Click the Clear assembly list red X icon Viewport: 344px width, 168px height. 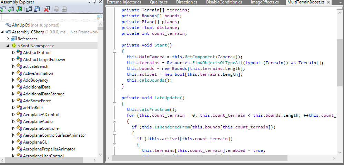click(x=47, y=9)
